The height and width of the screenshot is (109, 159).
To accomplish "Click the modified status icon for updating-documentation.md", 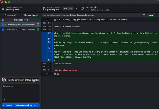I will click(38, 25).
